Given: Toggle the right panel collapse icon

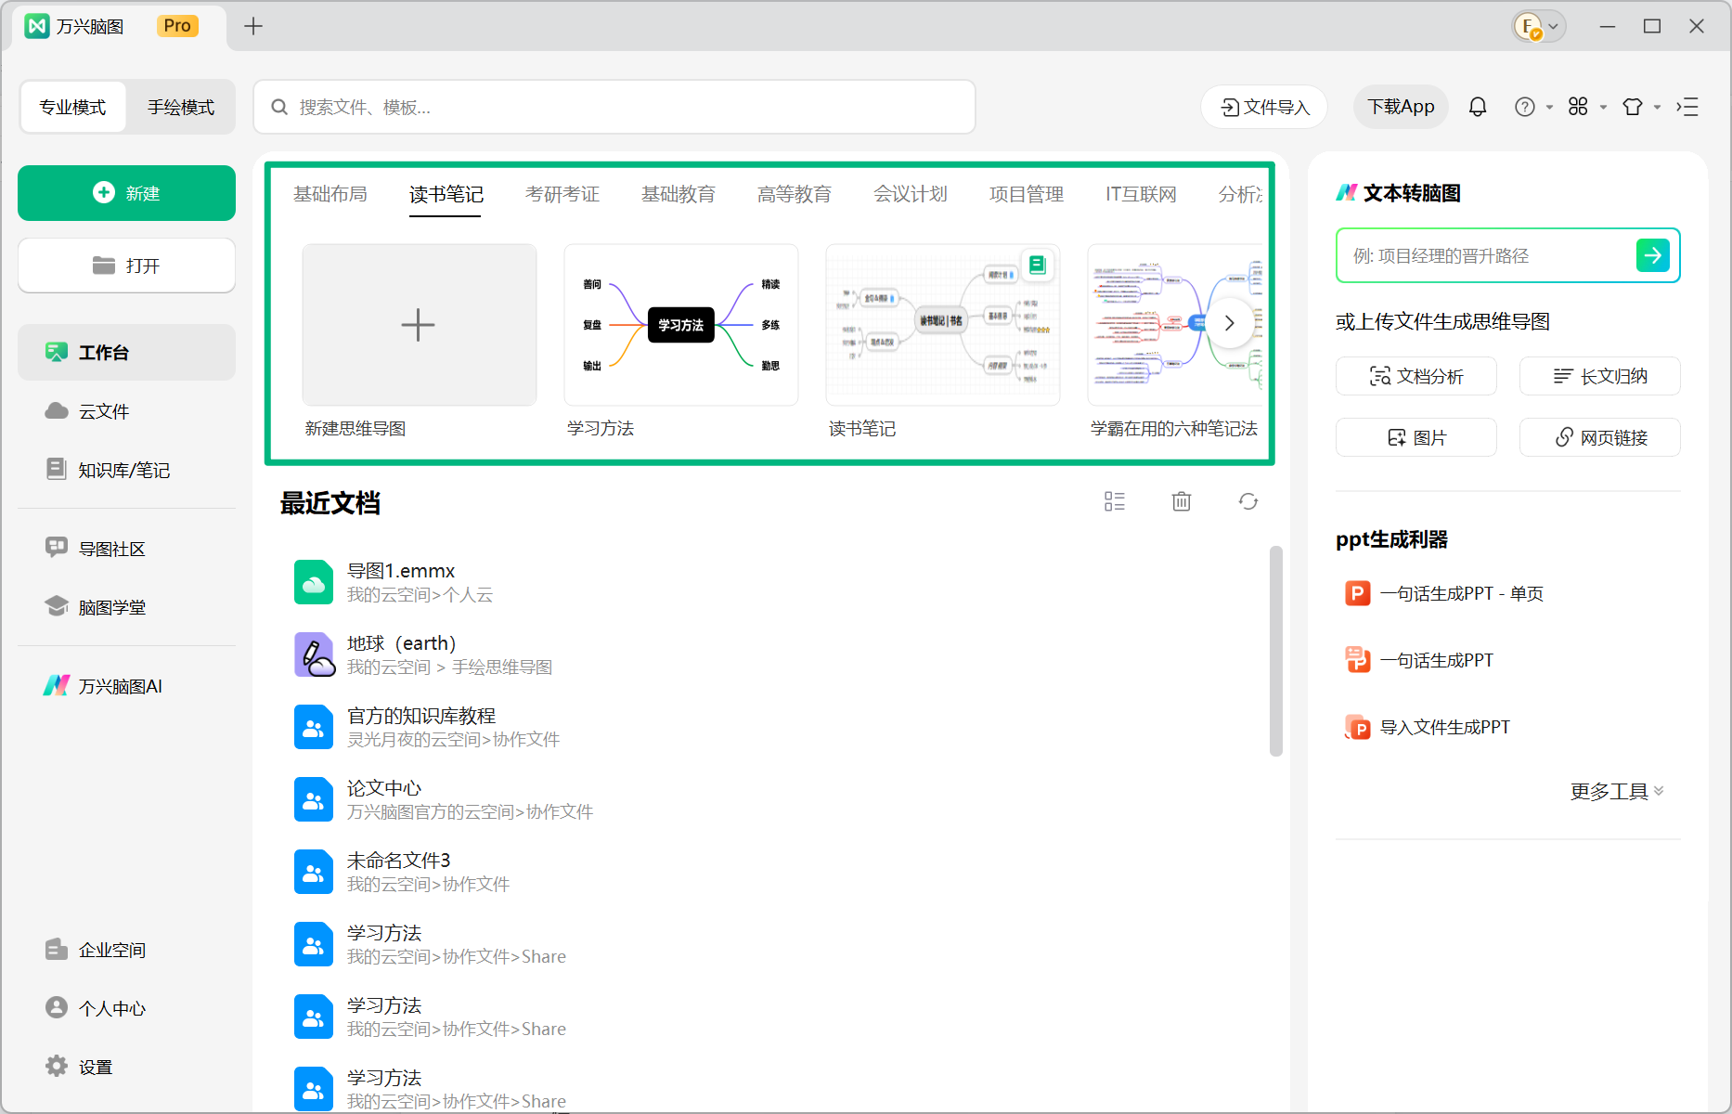Looking at the screenshot, I should coord(1687,107).
